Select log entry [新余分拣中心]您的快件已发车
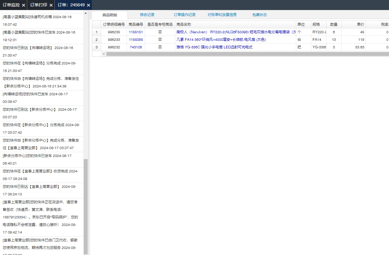The height and width of the screenshot is (255, 389). 41,159
